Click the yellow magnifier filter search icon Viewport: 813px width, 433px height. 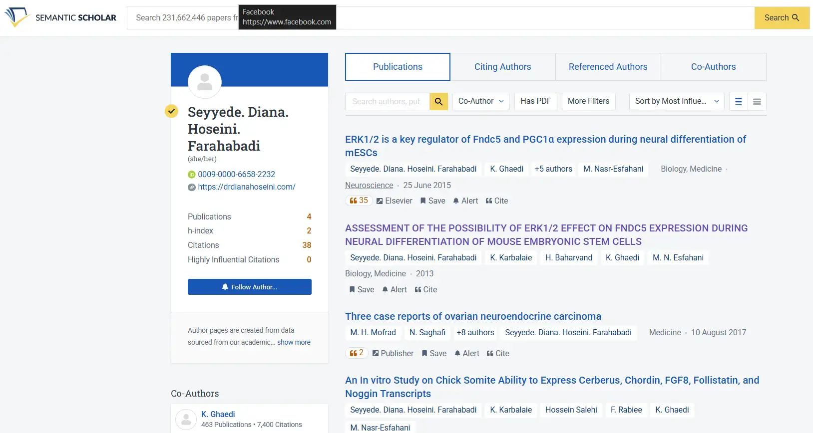[438, 101]
